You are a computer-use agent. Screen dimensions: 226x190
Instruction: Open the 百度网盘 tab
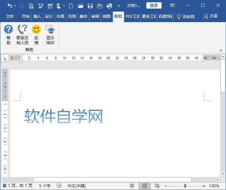tap(165, 16)
